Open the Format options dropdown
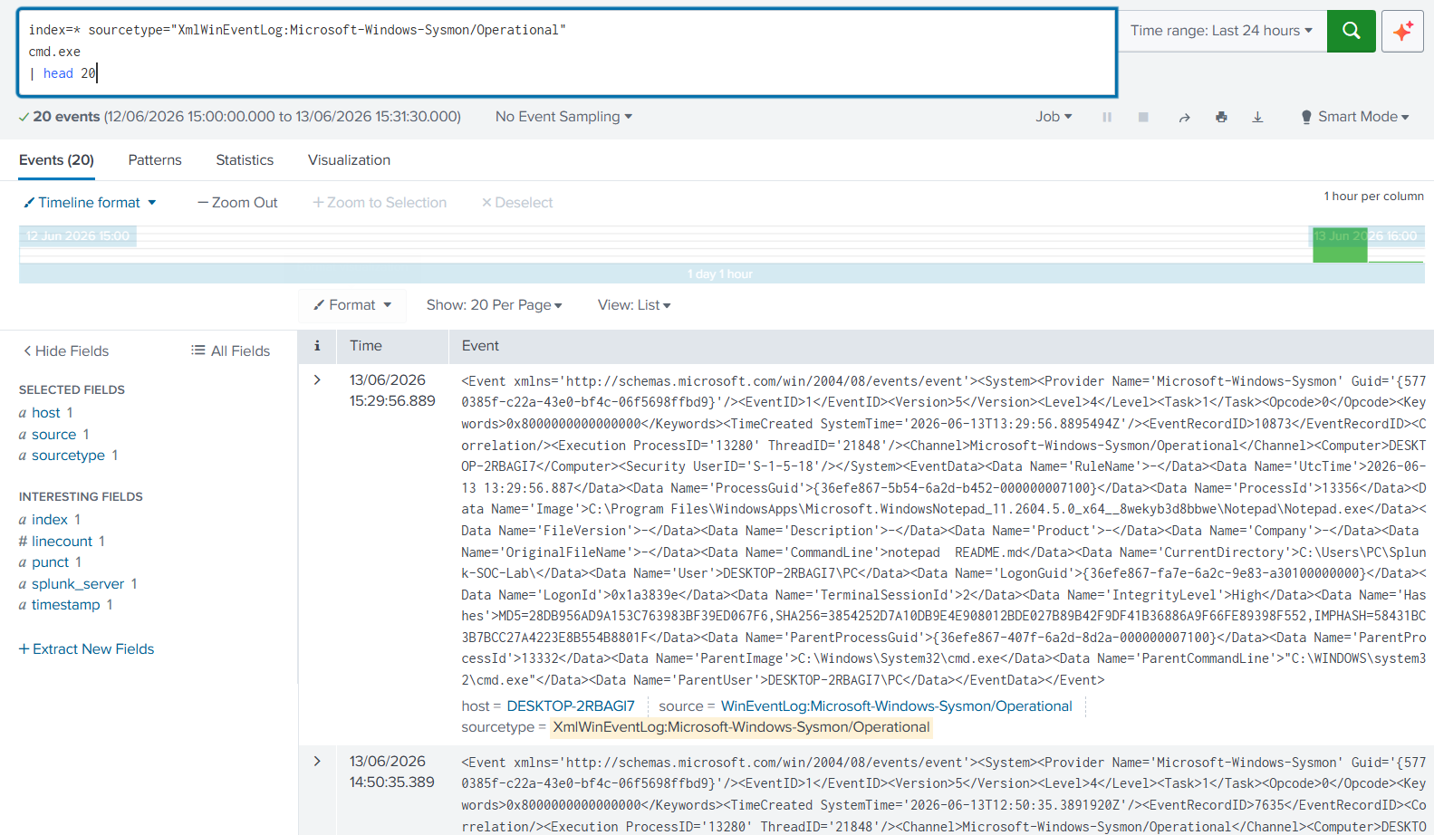This screenshot has width=1434, height=835. pos(352,305)
